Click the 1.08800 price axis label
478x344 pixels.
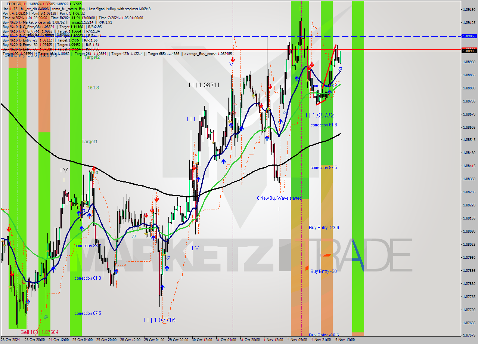tap(469, 88)
